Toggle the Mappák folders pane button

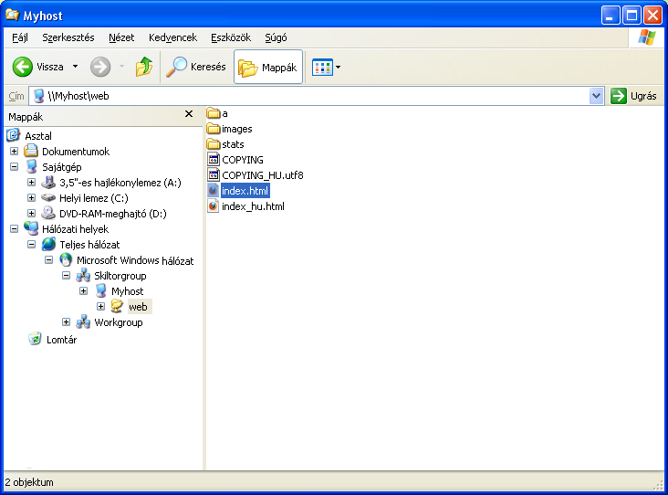[268, 67]
